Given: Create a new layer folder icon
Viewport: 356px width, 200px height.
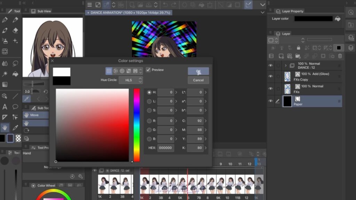Looking at the screenshot, I should 298,56.
